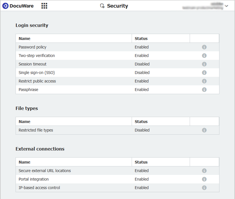235x199 pixels.
Task: Click the Security shield icon in header
Action: point(102,6)
